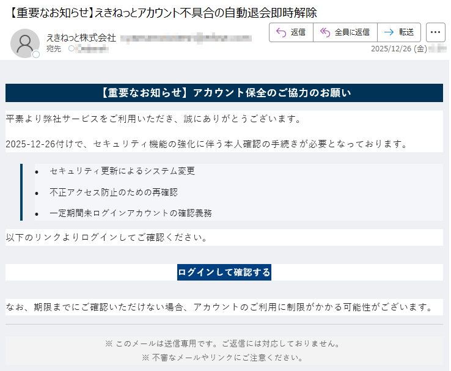Click the ログインして確認する link
Image resolution: width=451 pixels, height=371 pixels.
pyautogui.click(x=224, y=272)
